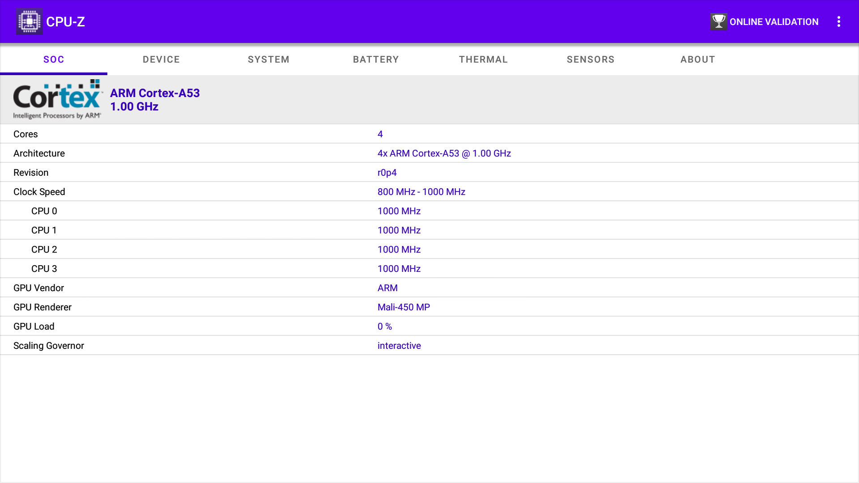Tap the CPU 3 frequency row
This screenshot has height=483, width=859.
[429, 269]
